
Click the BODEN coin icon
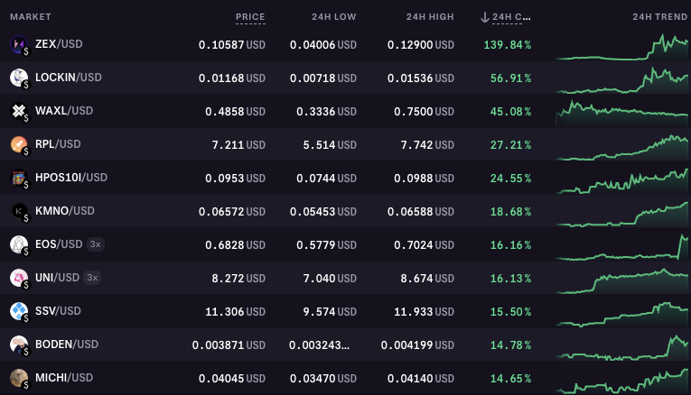19,344
